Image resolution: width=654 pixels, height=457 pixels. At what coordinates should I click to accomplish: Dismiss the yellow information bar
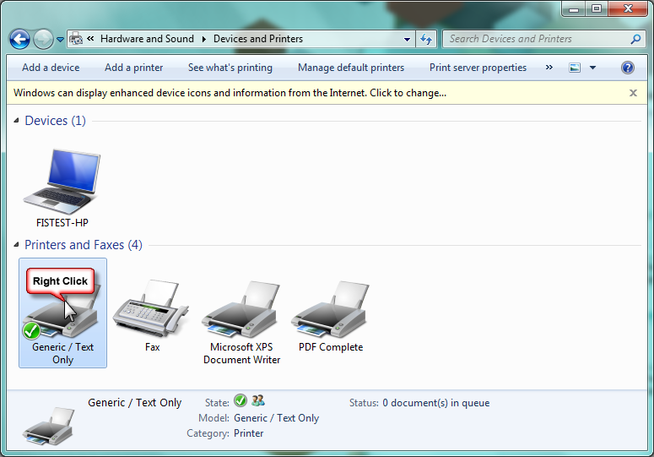633,93
